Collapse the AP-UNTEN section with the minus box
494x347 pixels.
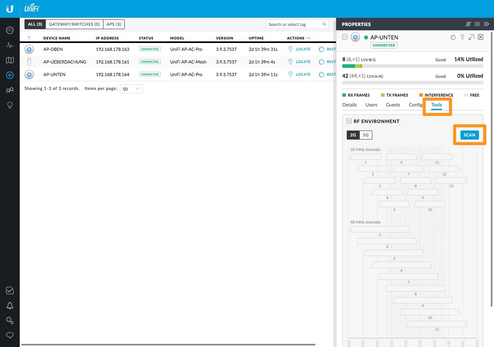coord(345,37)
